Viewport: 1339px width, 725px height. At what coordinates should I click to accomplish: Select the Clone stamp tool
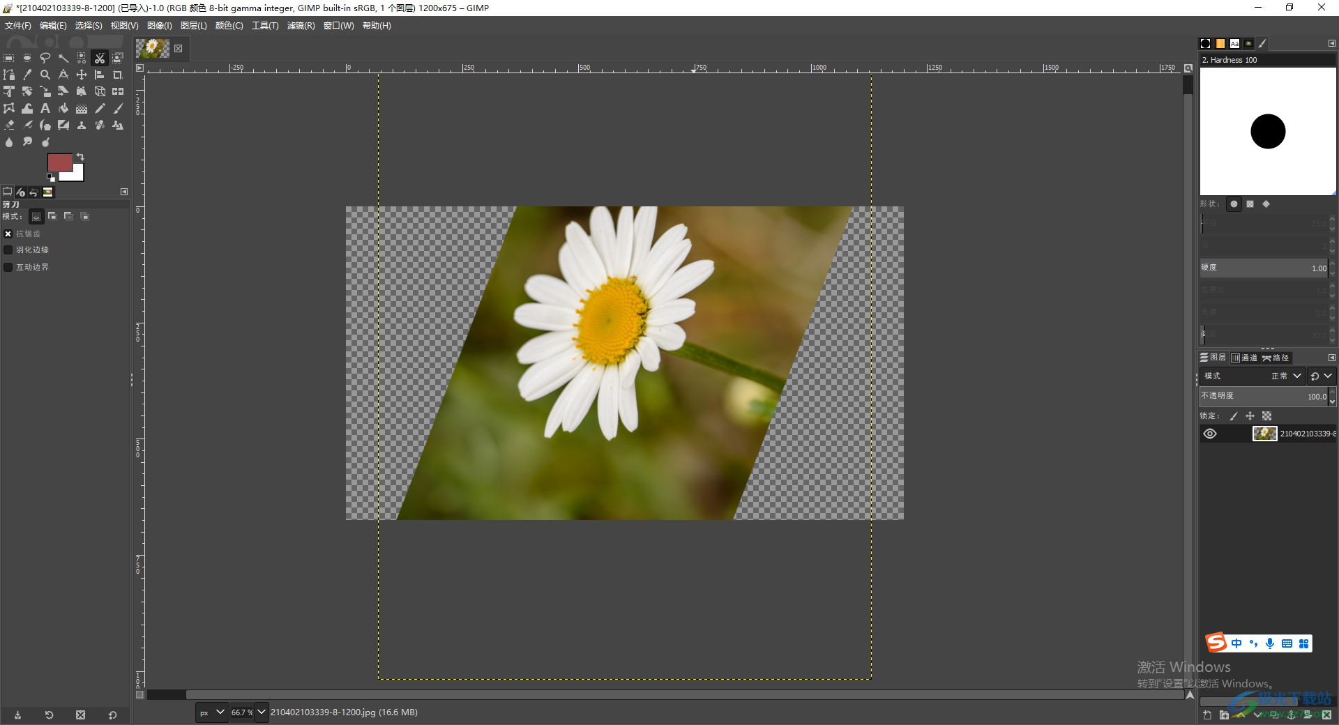click(x=82, y=125)
